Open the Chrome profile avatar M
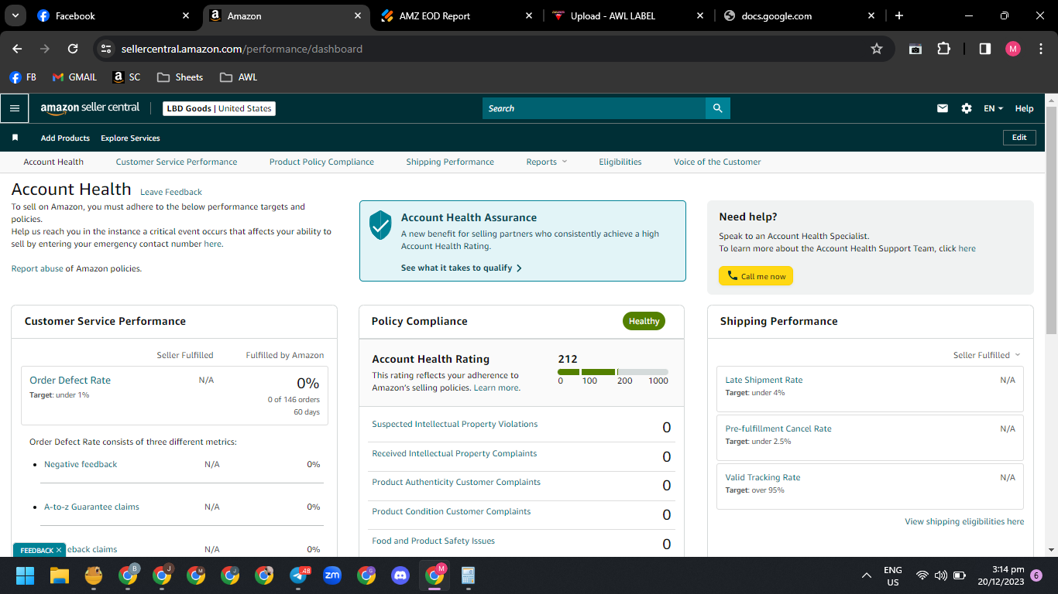The height and width of the screenshot is (594, 1058). tap(1013, 49)
